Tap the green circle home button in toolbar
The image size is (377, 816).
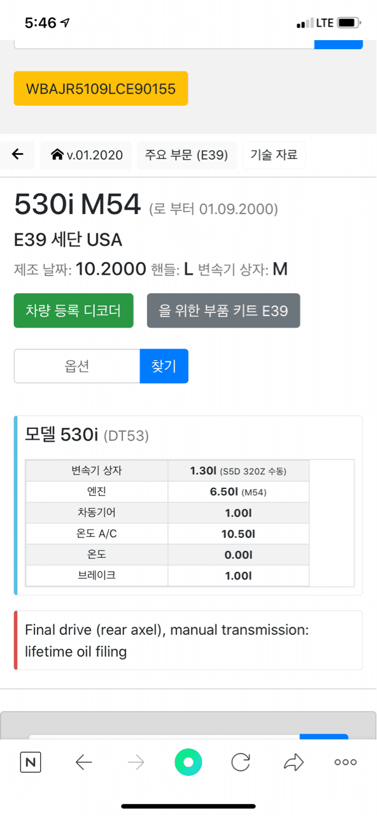[x=188, y=762]
